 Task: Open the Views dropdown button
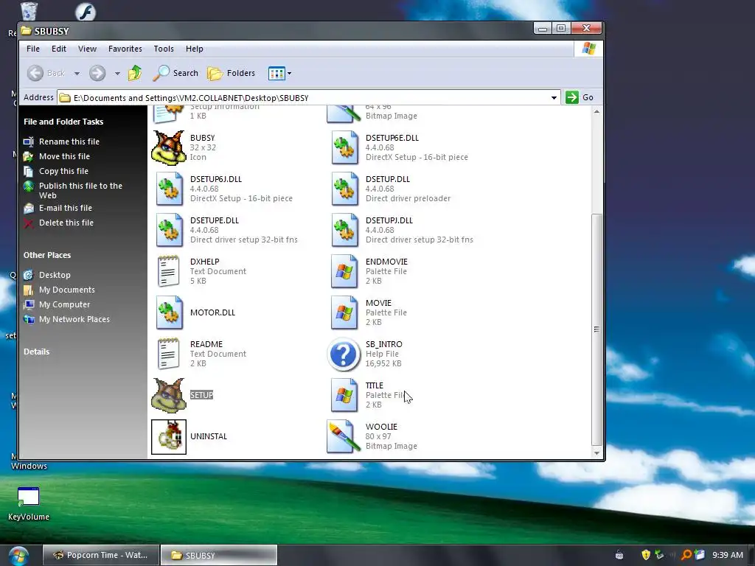pyautogui.click(x=279, y=73)
